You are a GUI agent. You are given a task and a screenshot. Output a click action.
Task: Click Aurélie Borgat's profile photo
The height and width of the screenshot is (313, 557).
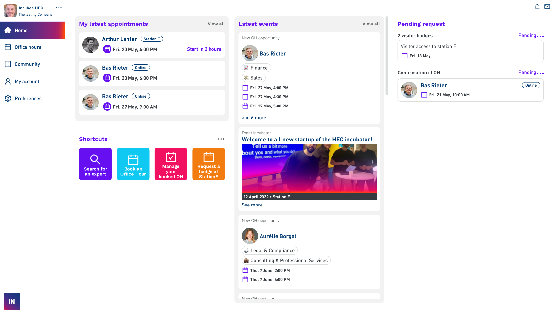(250, 236)
